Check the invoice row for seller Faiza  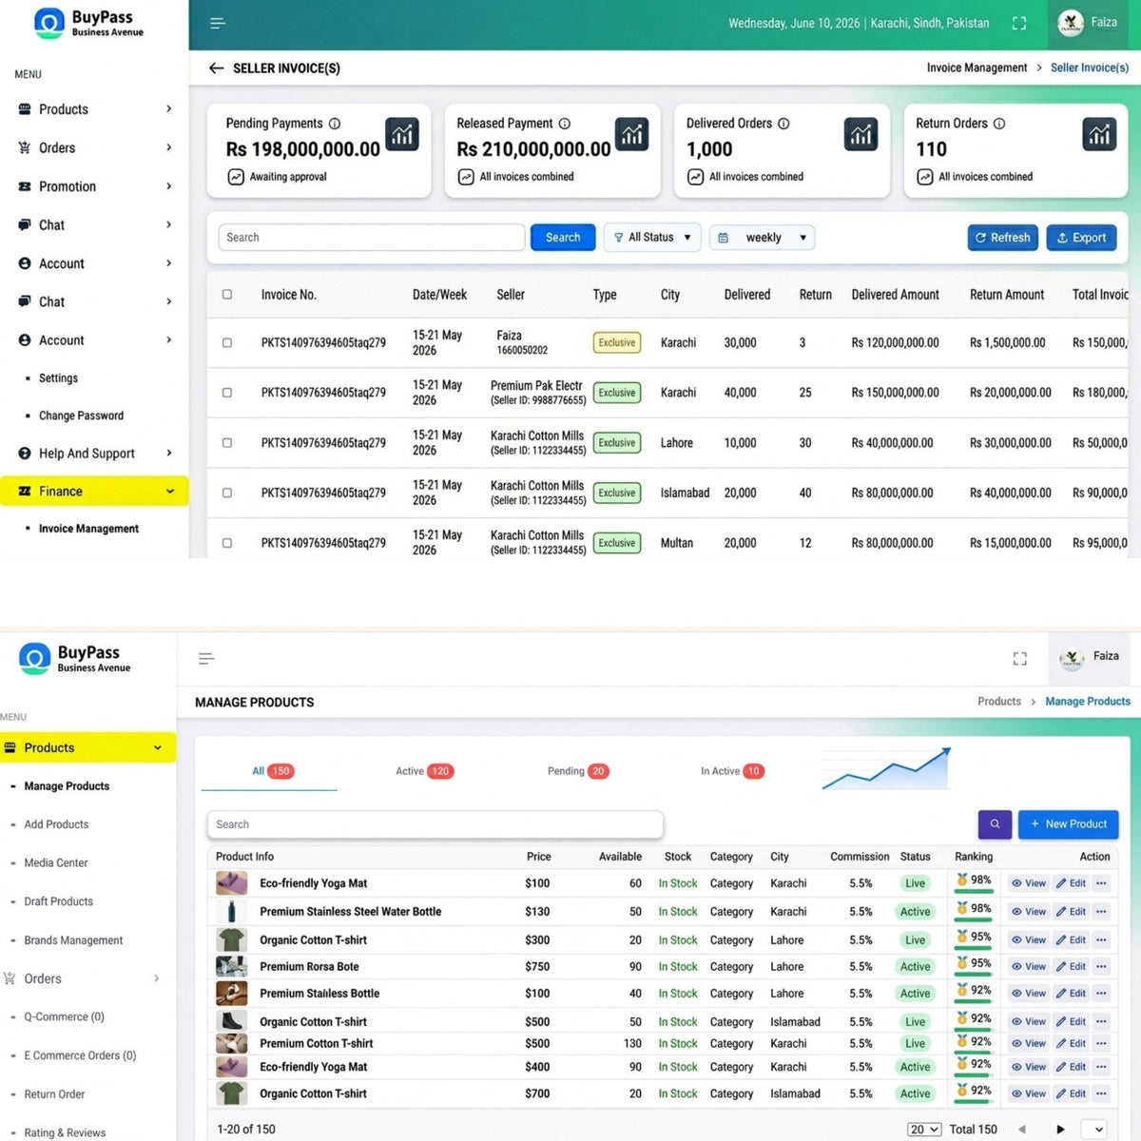(227, 342)
